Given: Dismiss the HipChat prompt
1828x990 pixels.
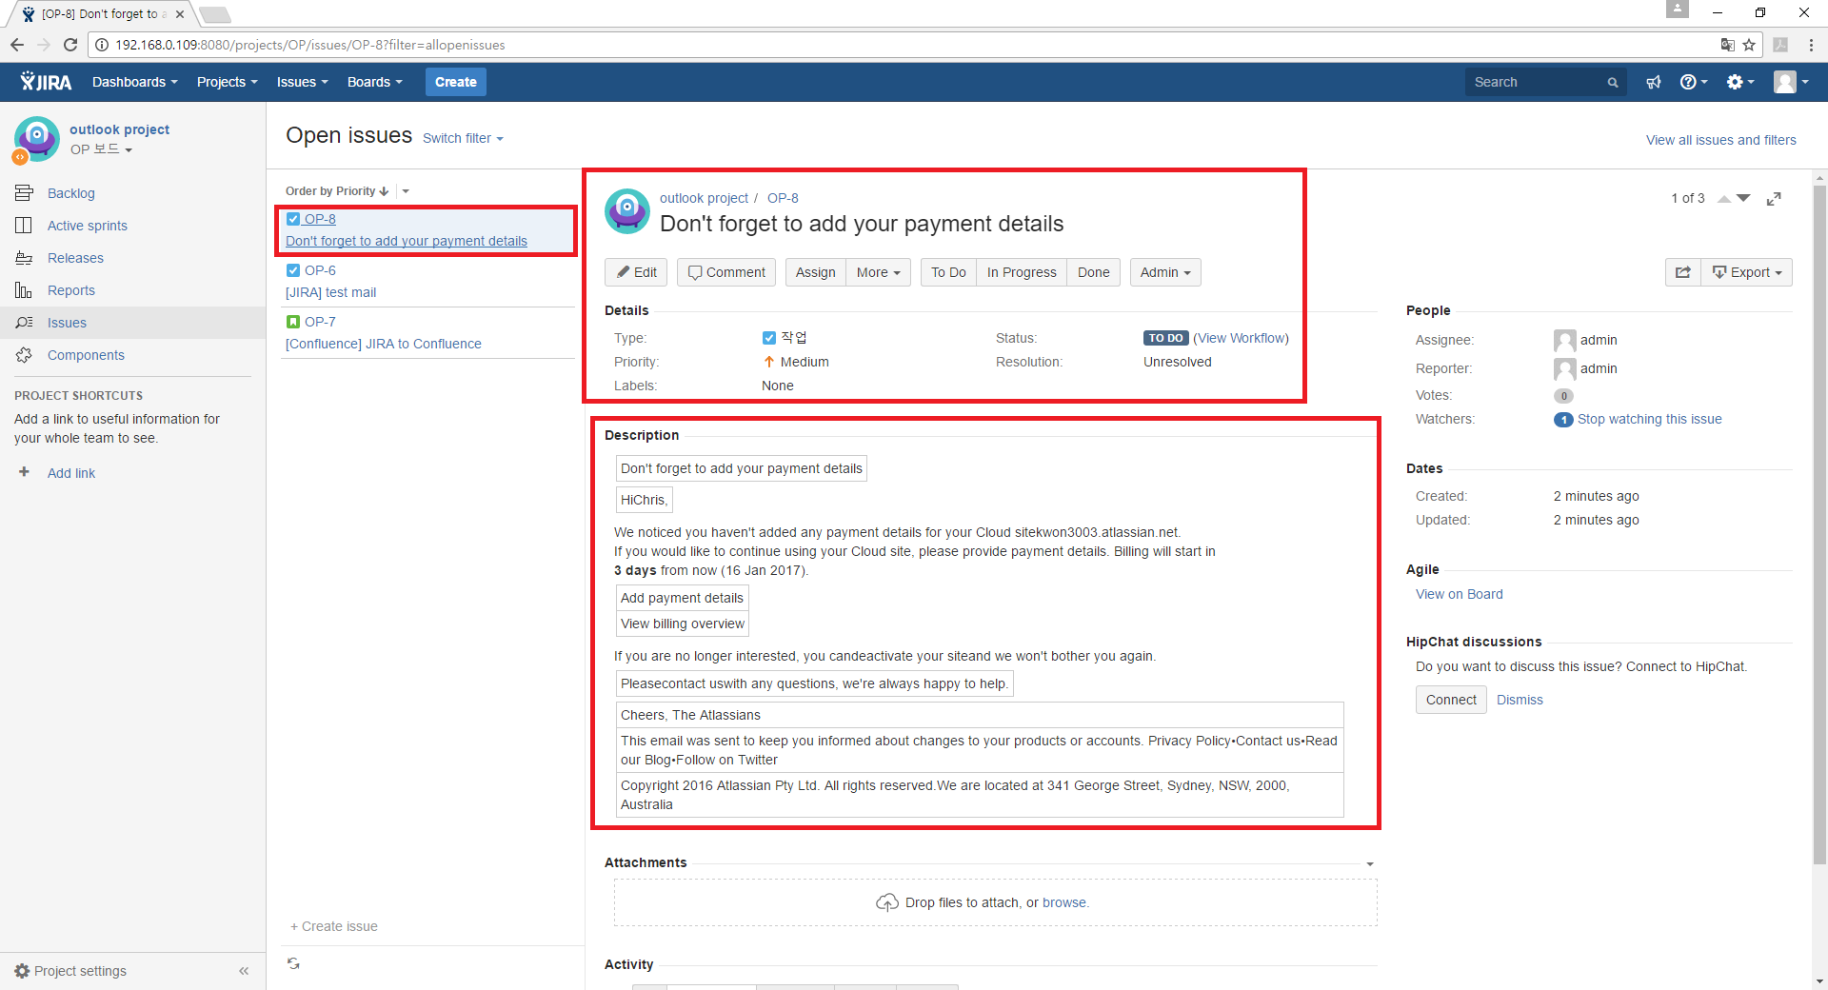Looking at the screenshot, I should tap(1520, 700).
